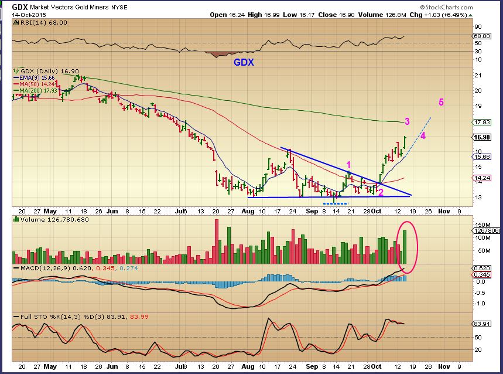The width and height of the screenshot is (503, 374).
Task: Click the Open 16.24 value
Action: point(227,15)
